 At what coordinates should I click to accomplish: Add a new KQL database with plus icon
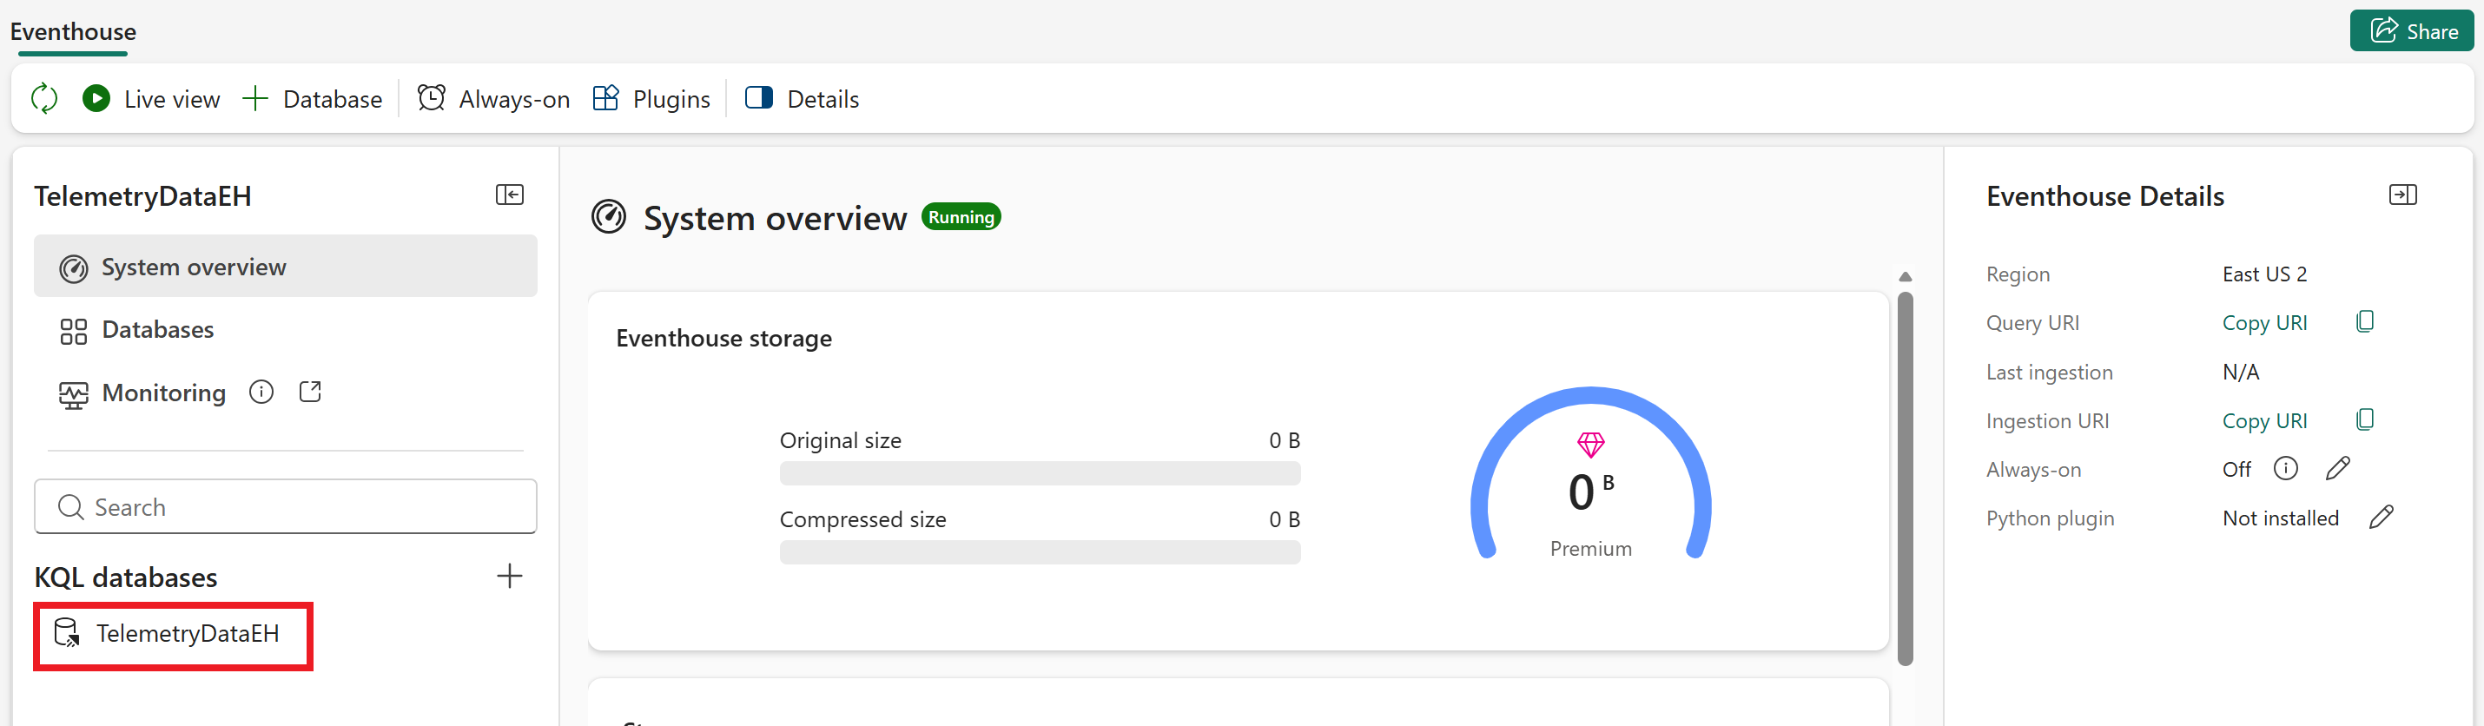pyautogui.click(x=509, y=576)
